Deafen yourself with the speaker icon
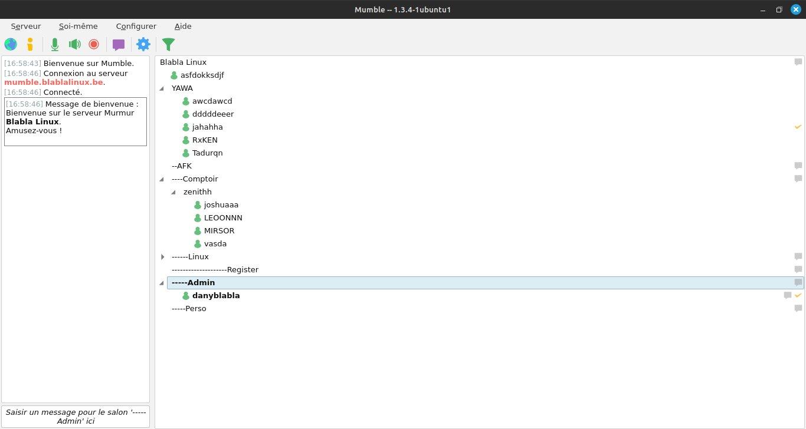This screenshot has height=429, width=806. [x=74, y=44]
